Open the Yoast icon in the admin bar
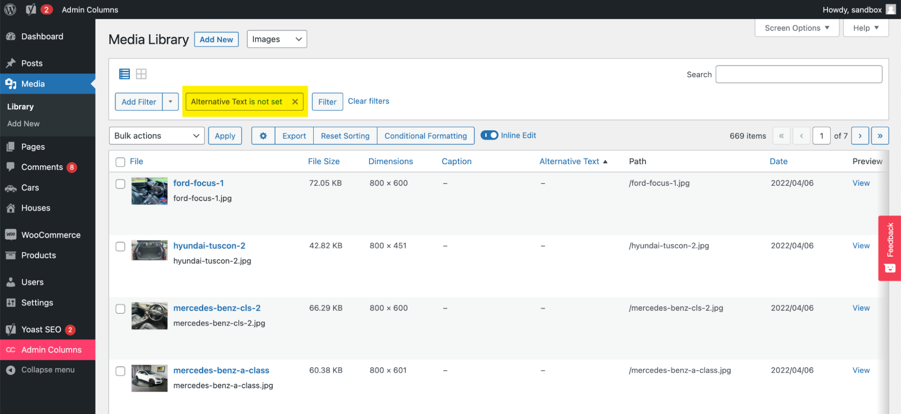 point(31,9)
